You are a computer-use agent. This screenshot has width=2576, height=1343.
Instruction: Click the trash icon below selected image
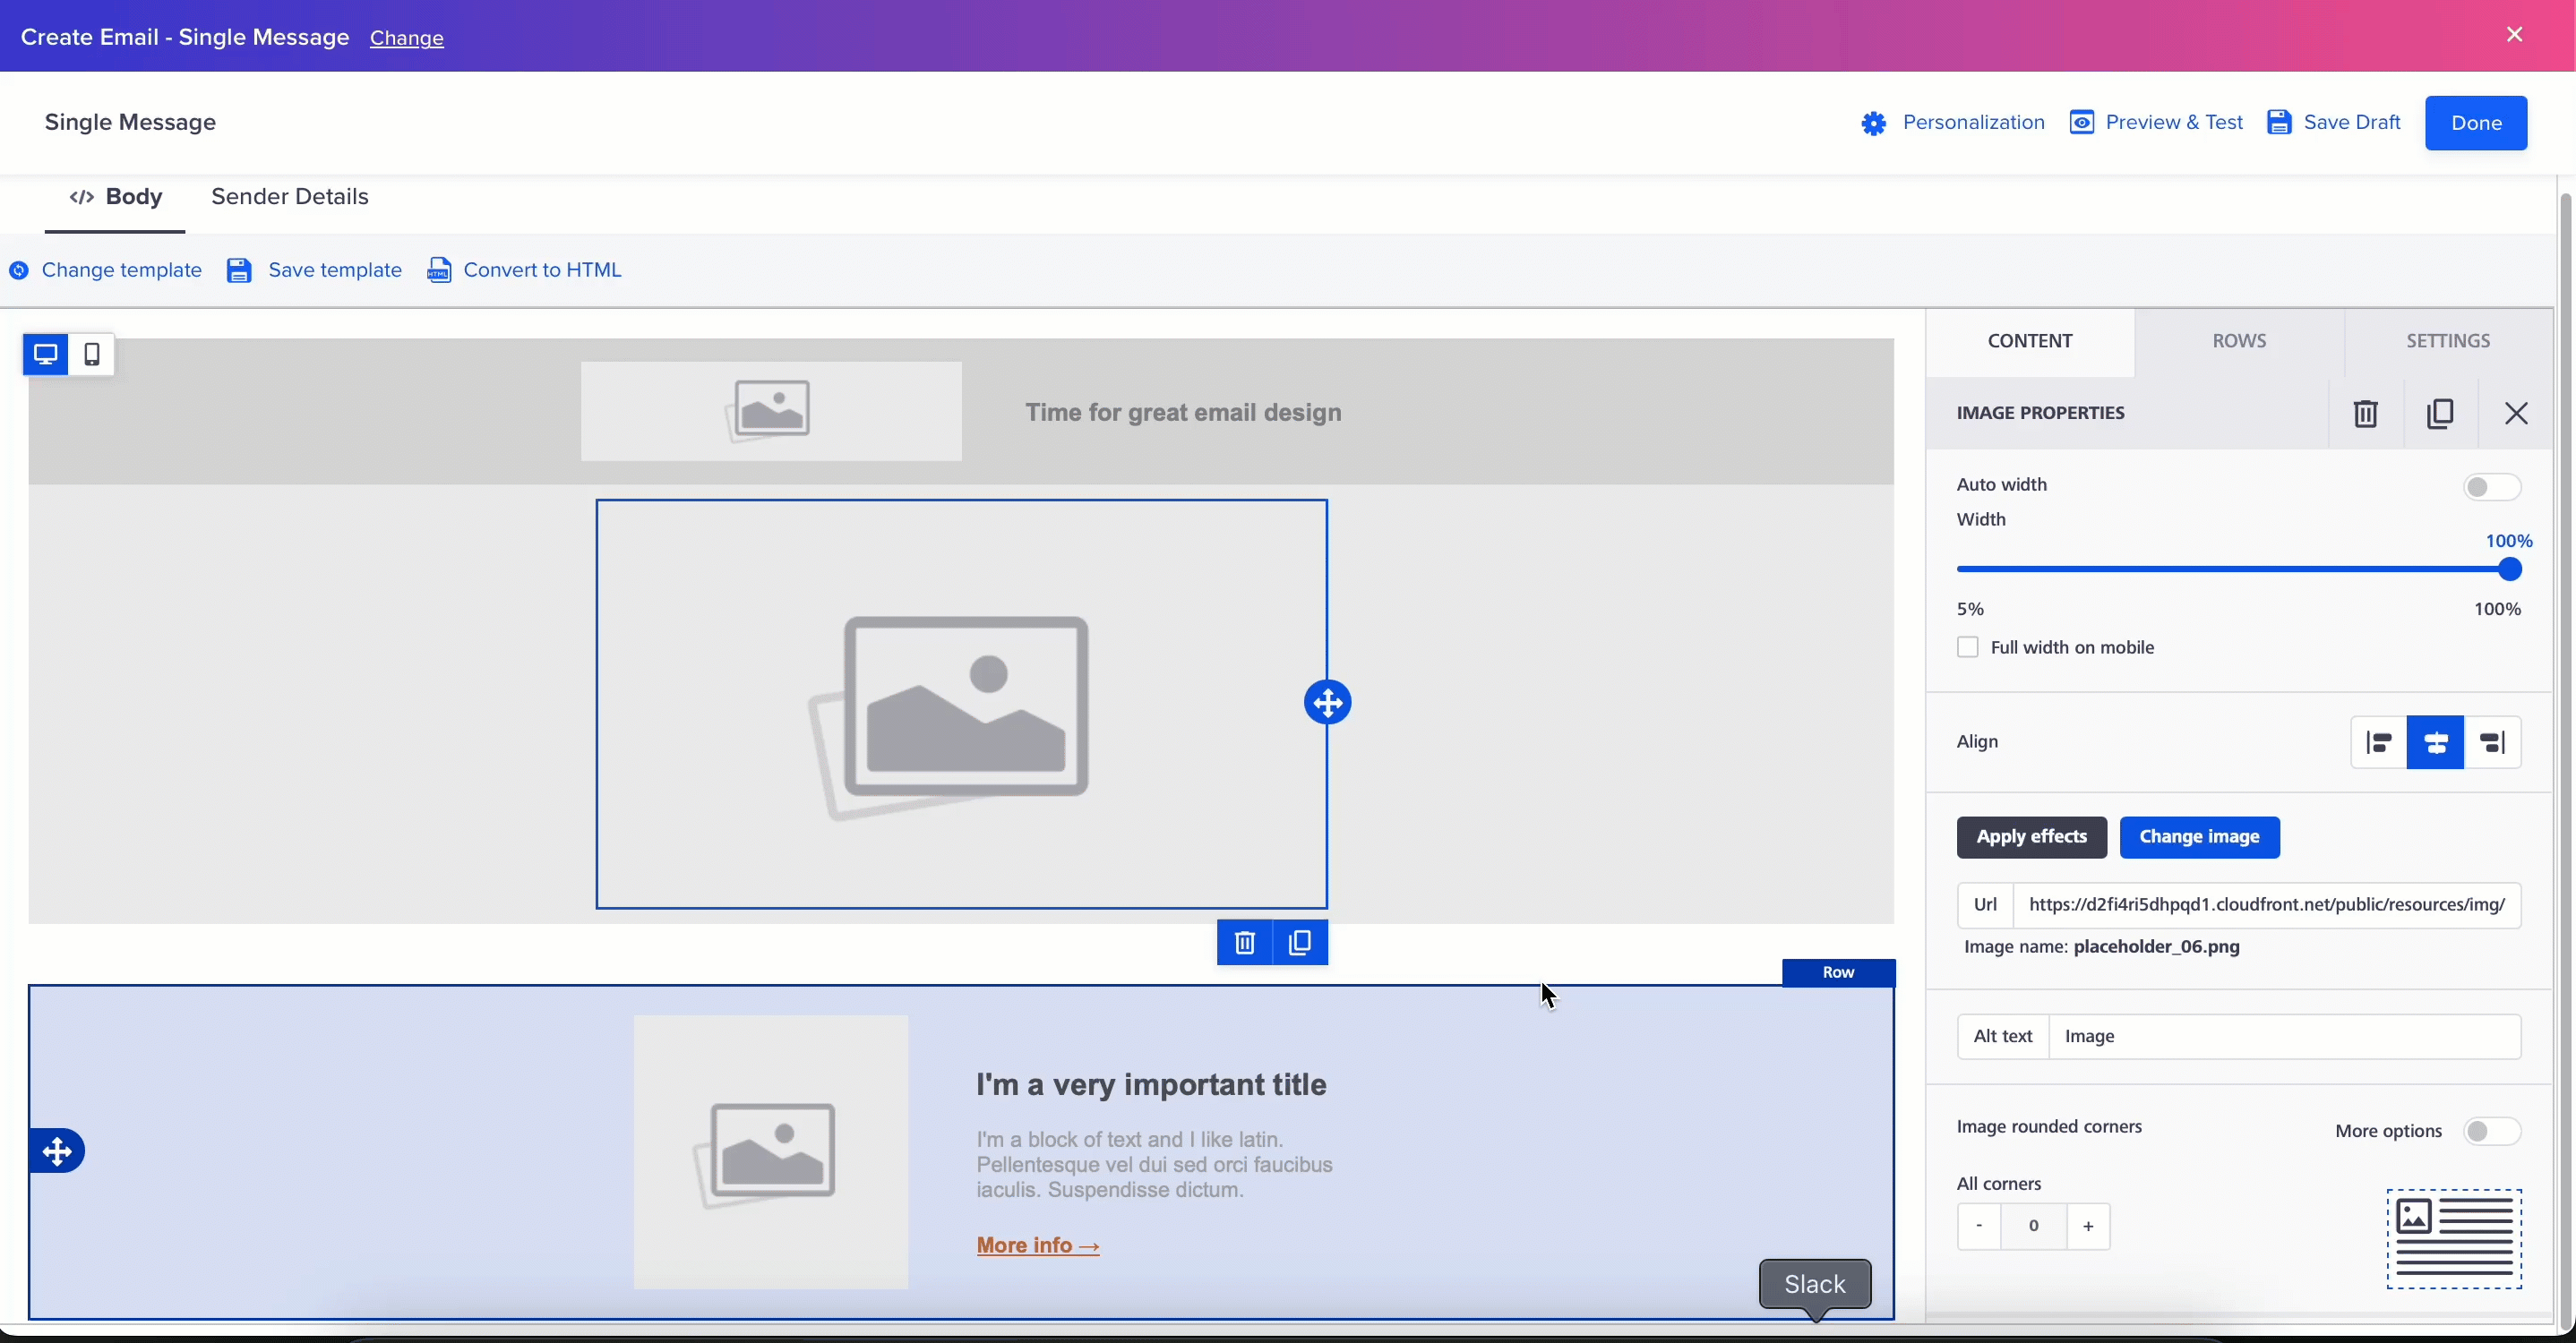pos(1244,942)
